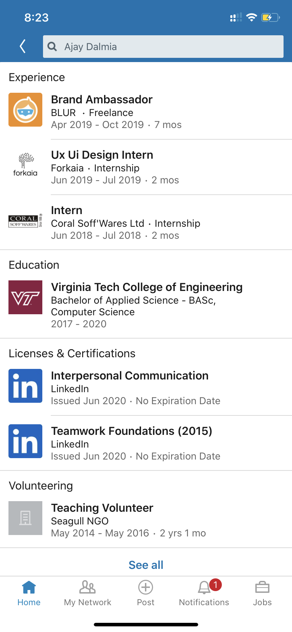This screenshot has height=632, width=292.
Task: Open the Coral Soff'Wares logo
Action: click(x=25, y=221)
